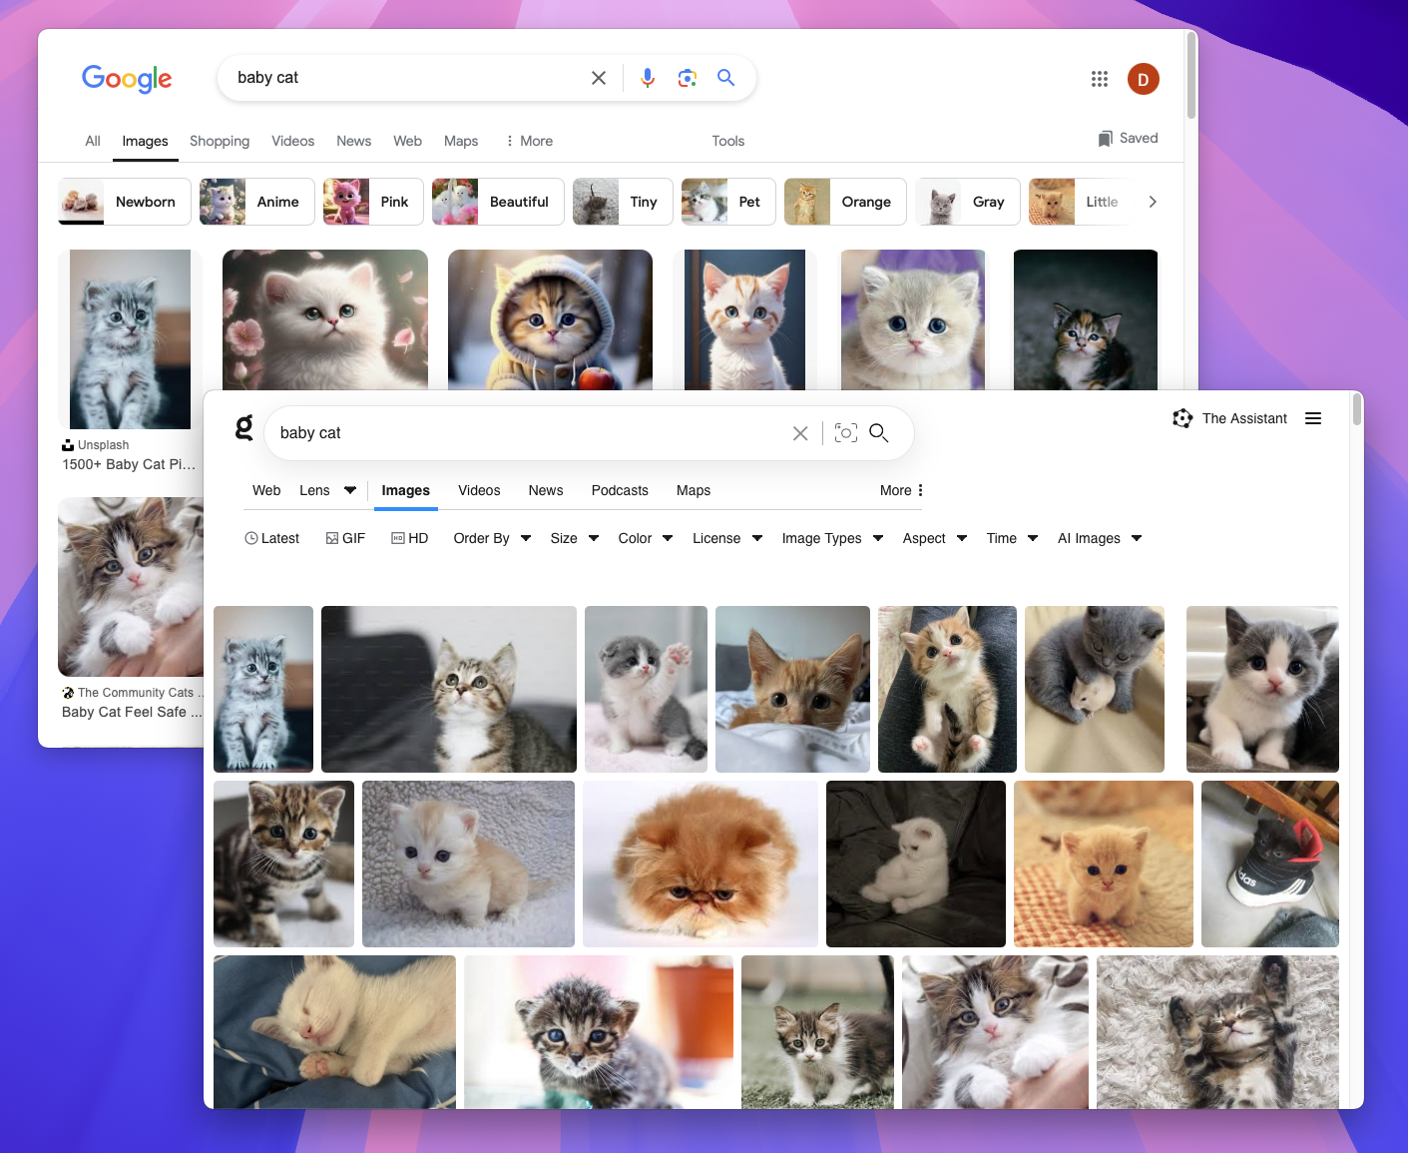Open the DuckDuckGo hamburger menu
The height and width of the screenshot is (1153, 1408).
(x=1313, y=418)
